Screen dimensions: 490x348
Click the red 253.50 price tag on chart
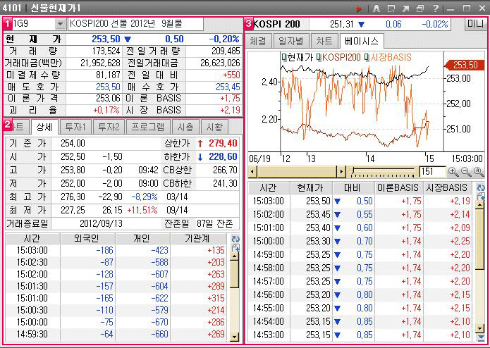(x=464, y=65)
